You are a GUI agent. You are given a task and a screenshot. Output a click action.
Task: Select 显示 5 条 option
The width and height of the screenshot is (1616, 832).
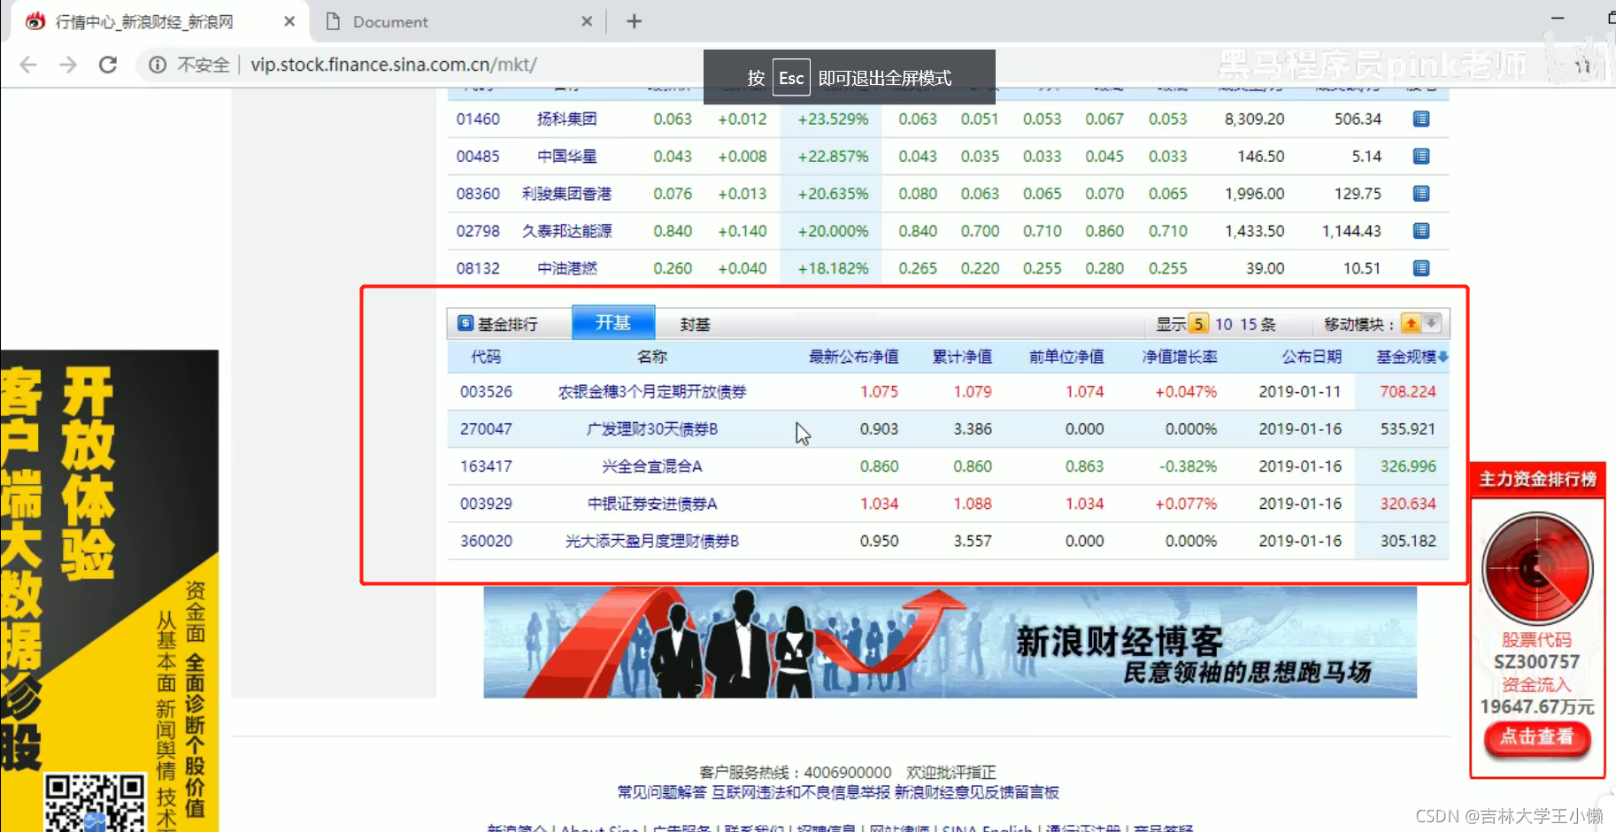point(1199,324)
